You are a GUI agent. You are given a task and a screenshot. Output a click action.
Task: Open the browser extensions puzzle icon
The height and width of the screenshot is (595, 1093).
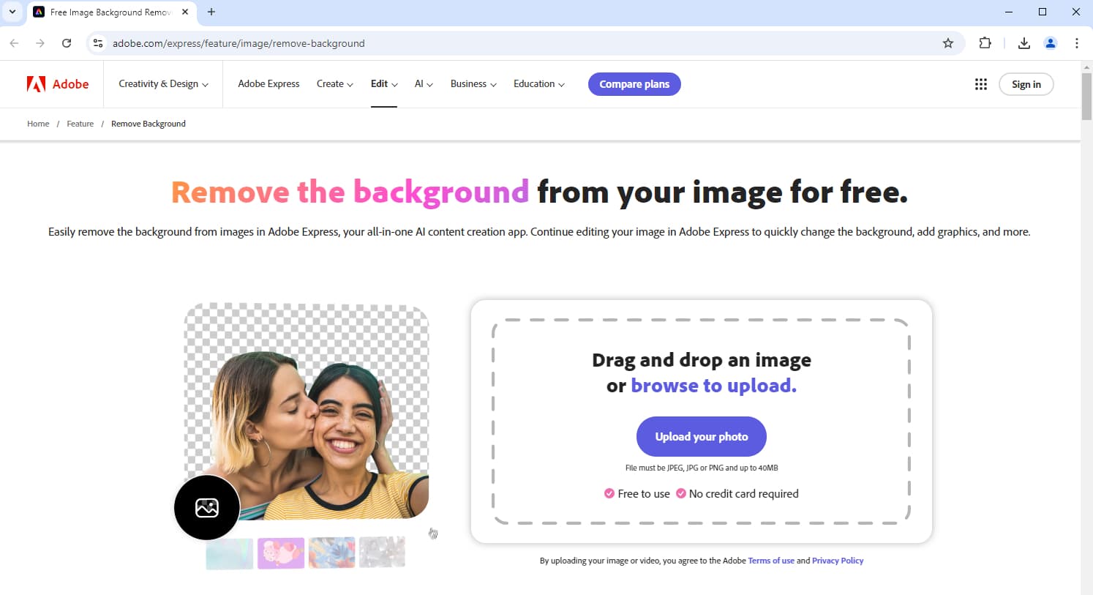(x=985, y=43)
